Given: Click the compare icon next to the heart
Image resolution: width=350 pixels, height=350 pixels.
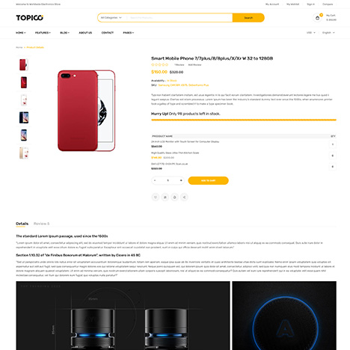Looking at the screenshot, I should pos(165,197).
